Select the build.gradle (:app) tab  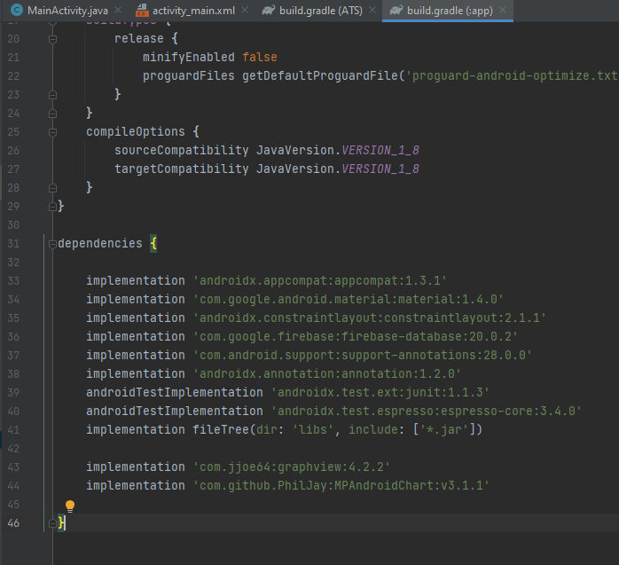pyautogui.click(x=450, y=11)
